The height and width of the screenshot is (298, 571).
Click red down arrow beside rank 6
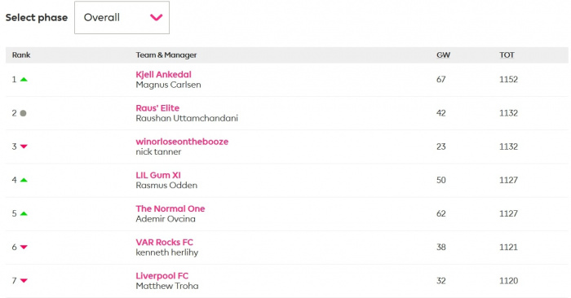pos(24,248)
